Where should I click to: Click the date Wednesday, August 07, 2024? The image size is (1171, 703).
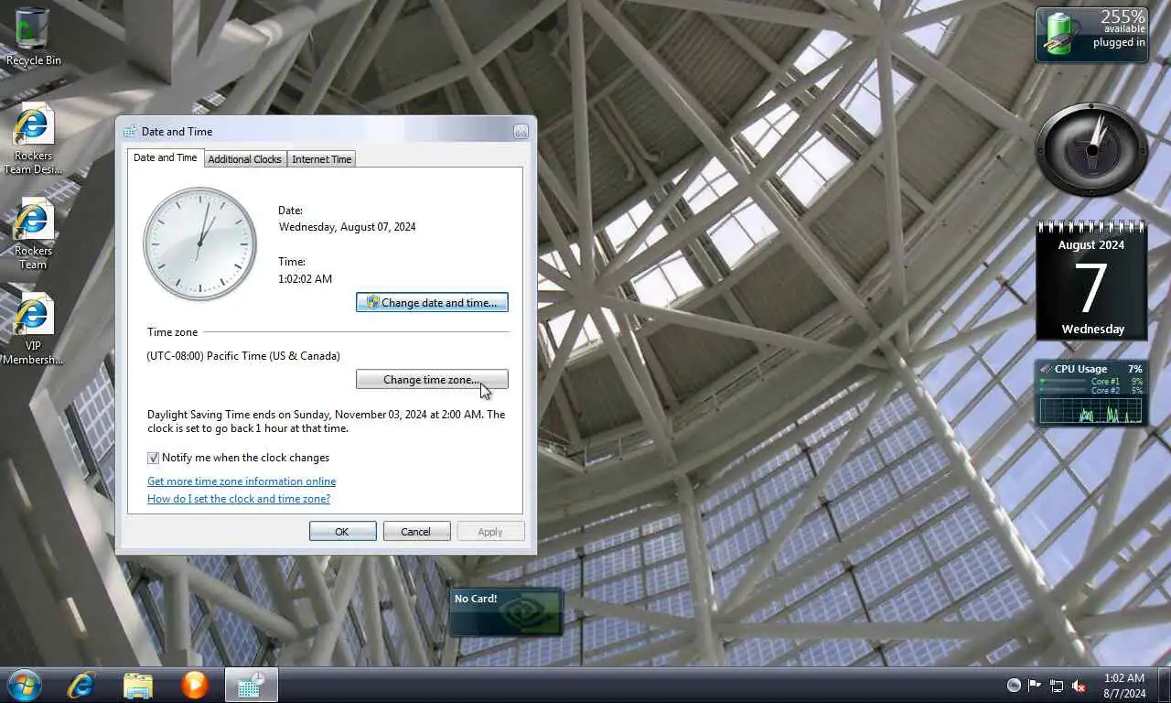point(347,227)
